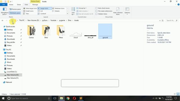
Task: Open the File tab
Action: 4,4
